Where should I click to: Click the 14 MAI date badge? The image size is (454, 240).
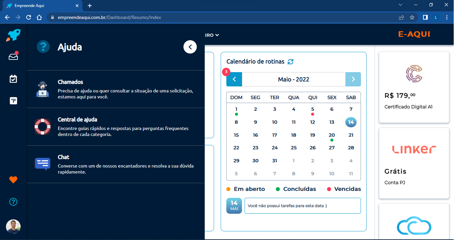pyautogui.click(x=234, y=206)
